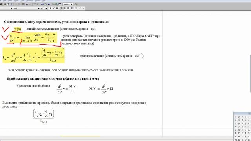Insert Greek letter lambda from palette
Viewport: 251px width, 141px height.
pyautogui.click(x=236, y=124)
